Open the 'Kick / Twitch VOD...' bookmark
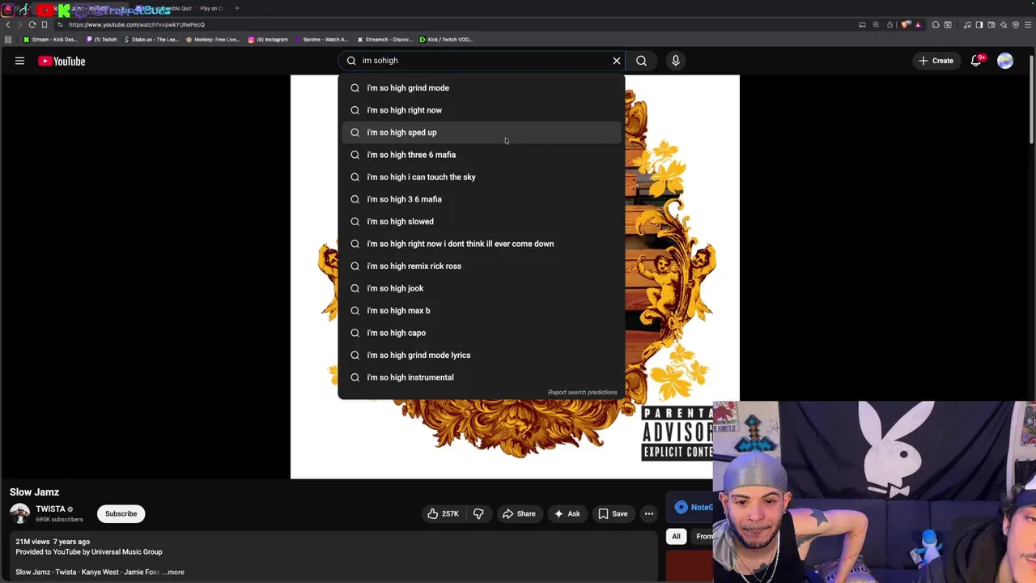This screenshot has height=583, width=1036. pyautogui.click(x=446, y=39)
